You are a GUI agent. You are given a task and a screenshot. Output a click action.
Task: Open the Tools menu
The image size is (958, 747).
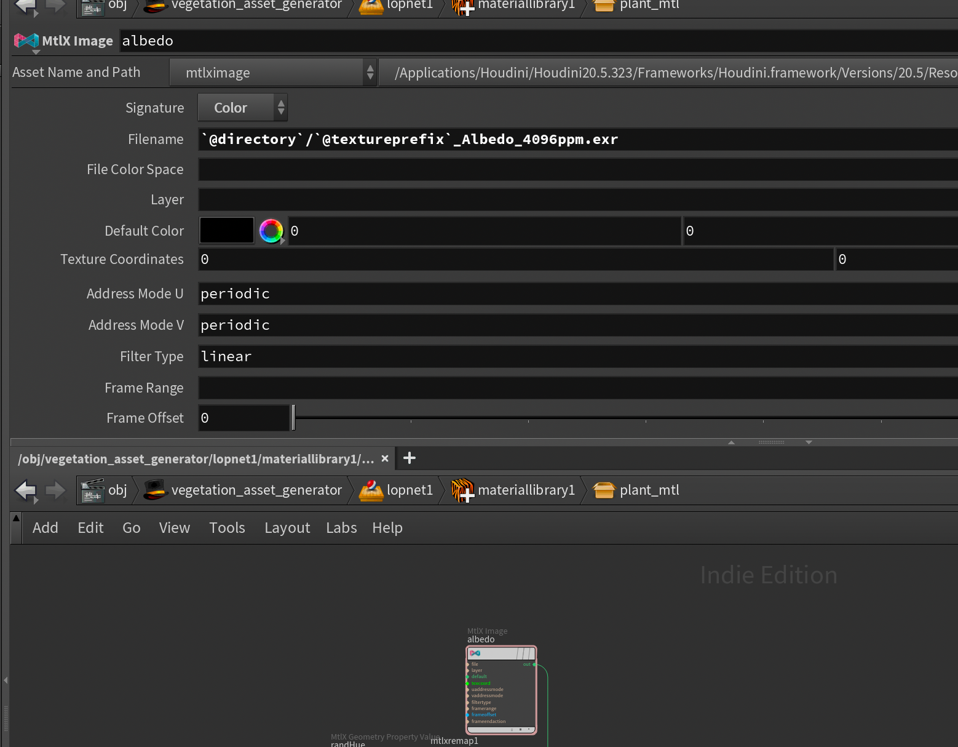tap(227, 528)
